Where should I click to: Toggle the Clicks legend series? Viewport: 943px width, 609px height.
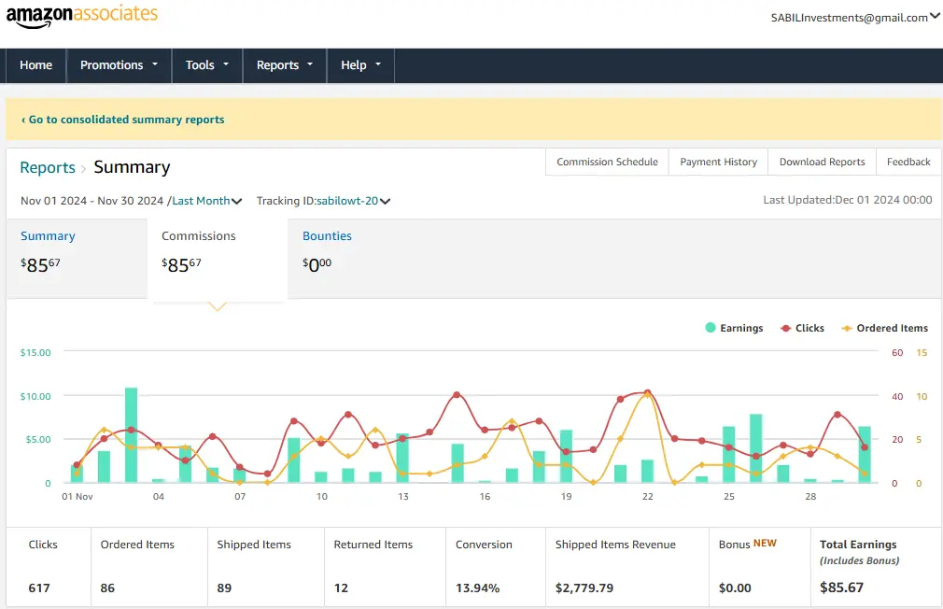[x=802, y=328]
